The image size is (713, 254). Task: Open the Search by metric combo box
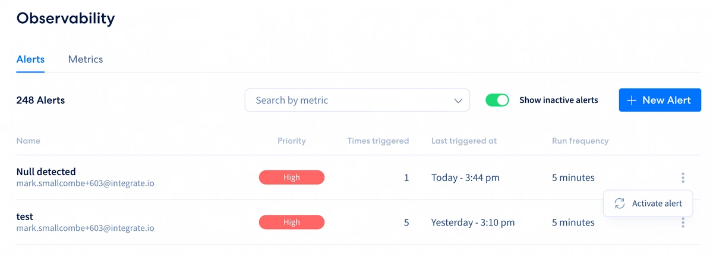coord(357,100)
